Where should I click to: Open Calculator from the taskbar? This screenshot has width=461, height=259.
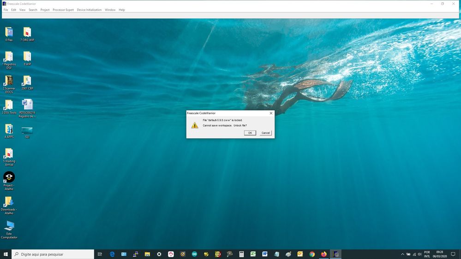tap(241, 254)
